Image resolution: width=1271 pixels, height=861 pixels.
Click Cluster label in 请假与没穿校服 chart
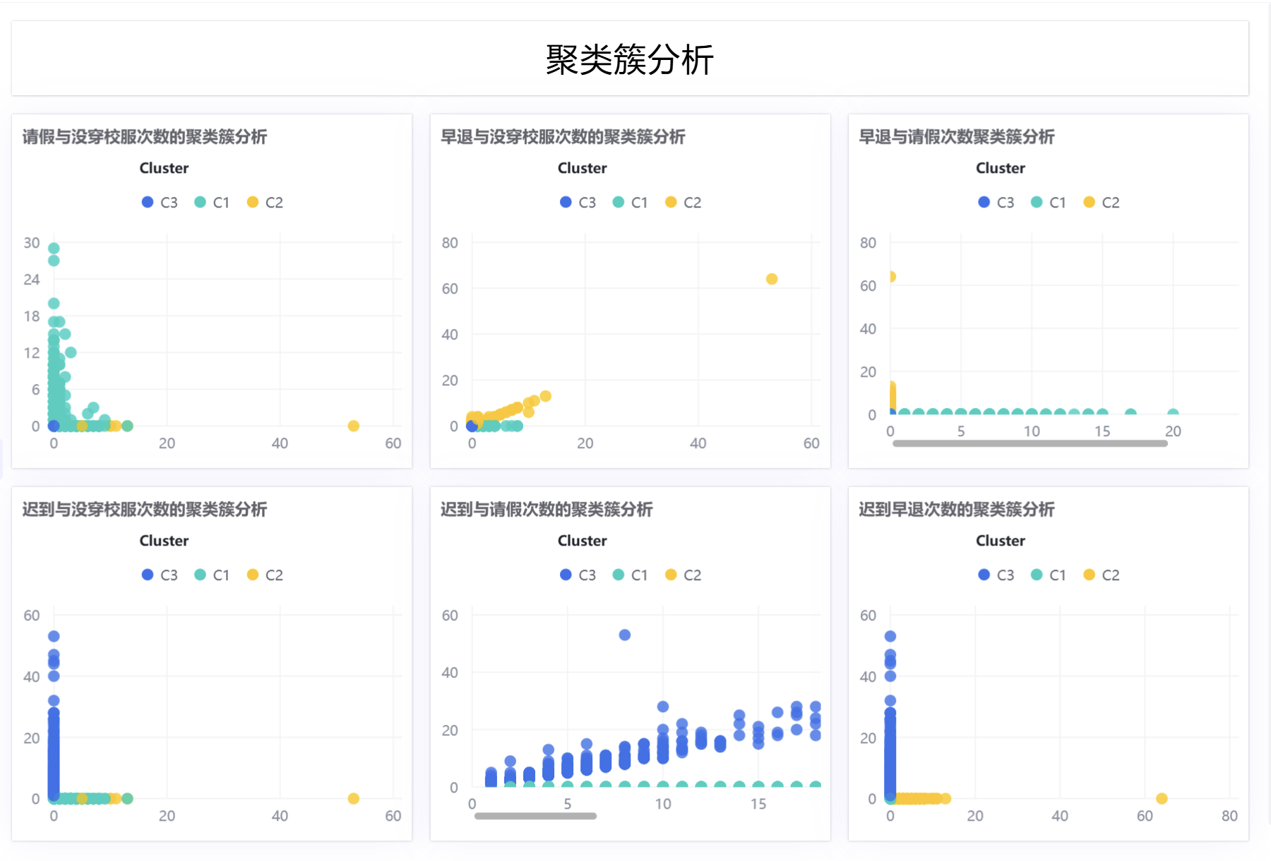click(x=164, y=168)
